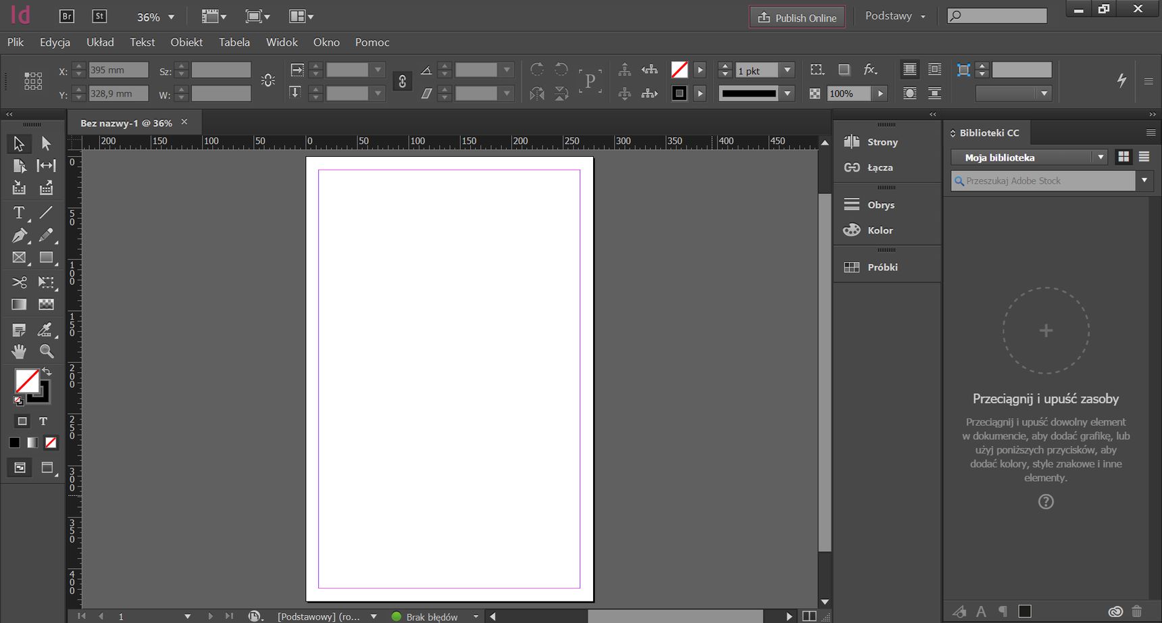Swap fill and stroke arrow
The width and height of the screenshot is (1162, 623).
[47, 372]
